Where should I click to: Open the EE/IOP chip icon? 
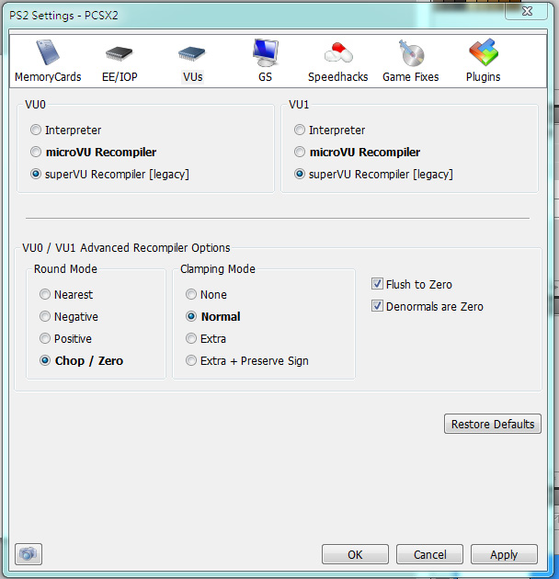(119, 54)
